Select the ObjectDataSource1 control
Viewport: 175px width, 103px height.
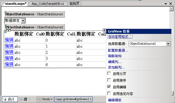tap(35, 14)
